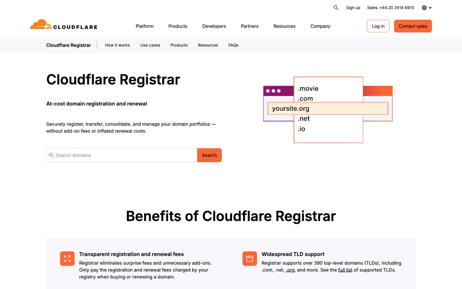
Task: Open the Partners menu
Action: (x=249, y=26)
